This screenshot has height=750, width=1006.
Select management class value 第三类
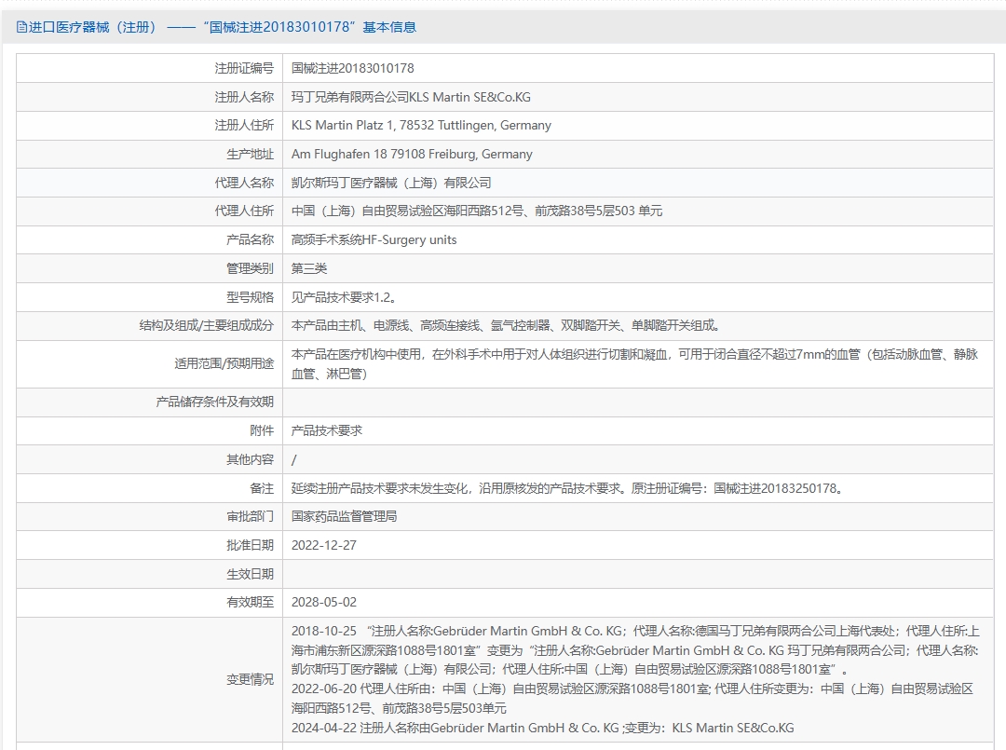coord(309,268)
